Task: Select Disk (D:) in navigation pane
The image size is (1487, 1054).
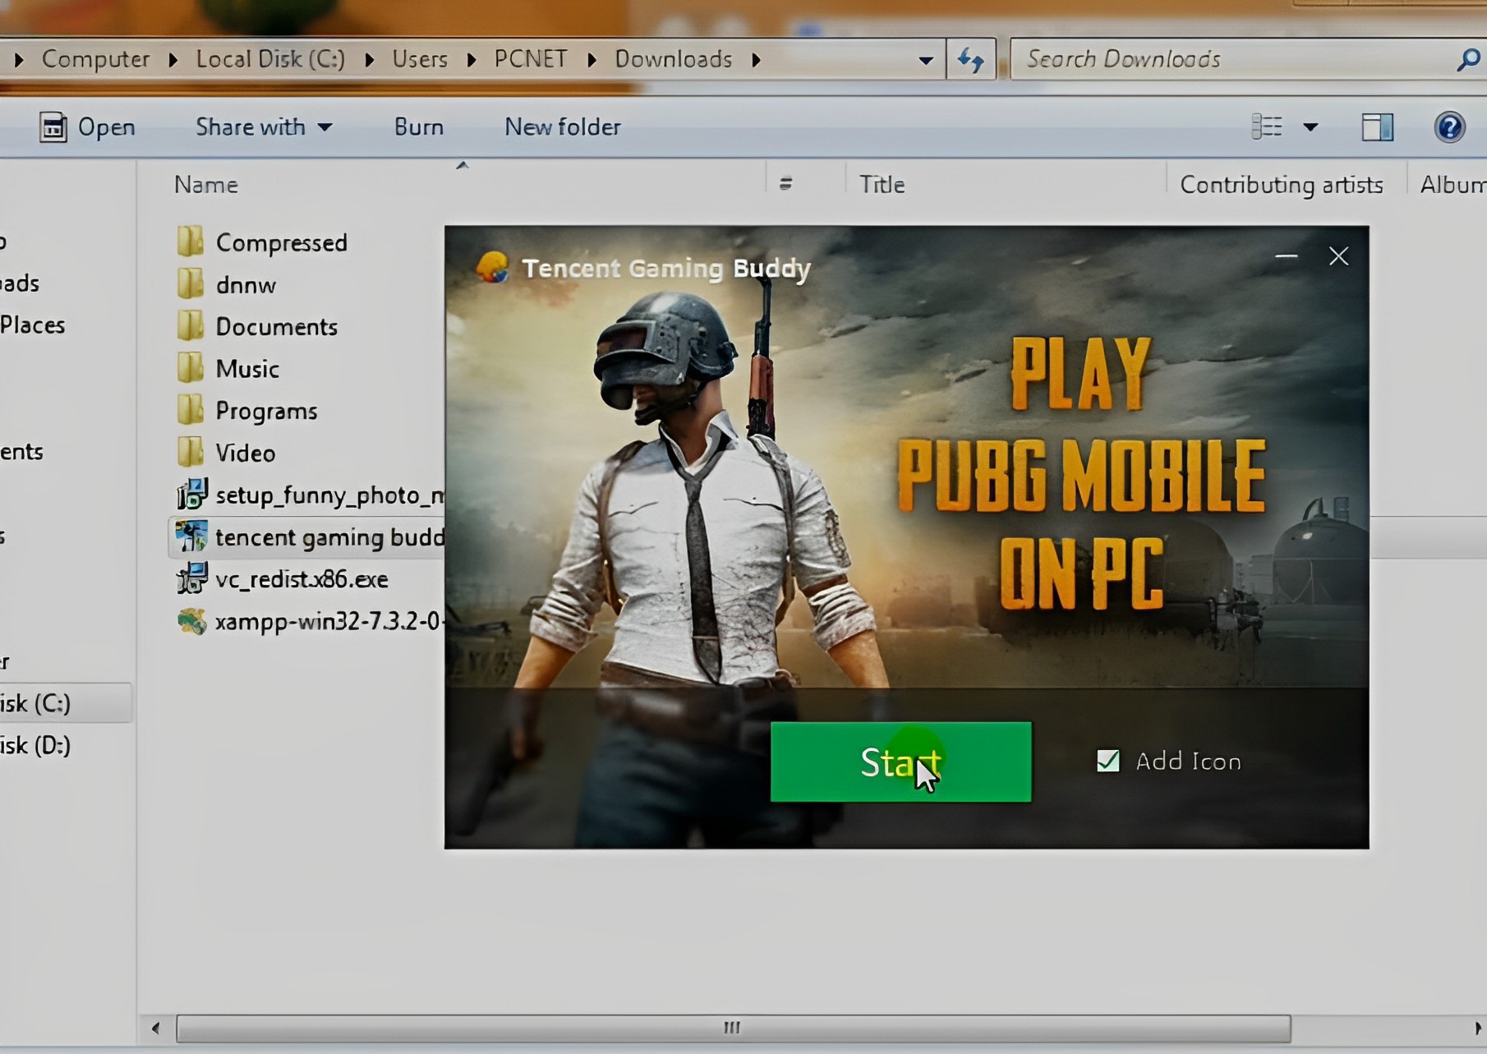Action: click(x=35, y=745)
